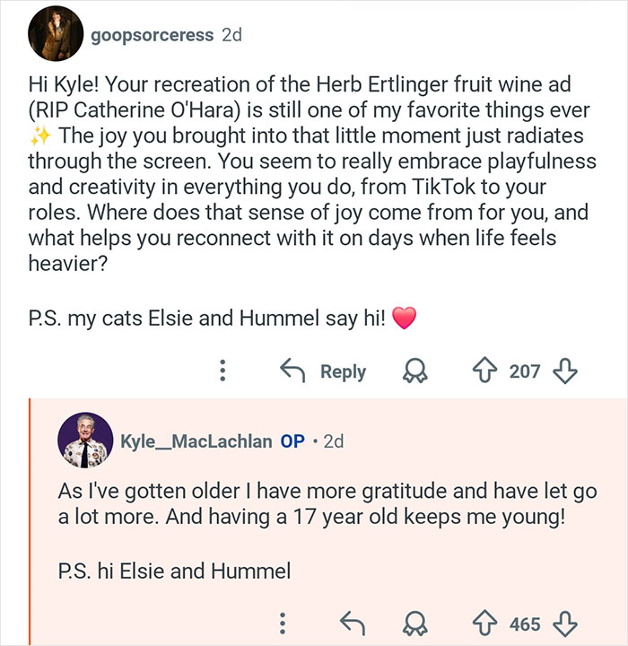
Task: Click the 207 vote score
Action: coord(524,371)
